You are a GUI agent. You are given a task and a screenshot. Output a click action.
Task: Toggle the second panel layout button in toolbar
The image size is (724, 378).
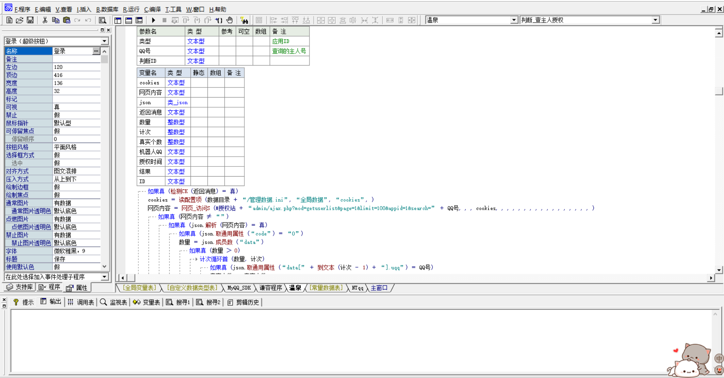coord(129,20)
